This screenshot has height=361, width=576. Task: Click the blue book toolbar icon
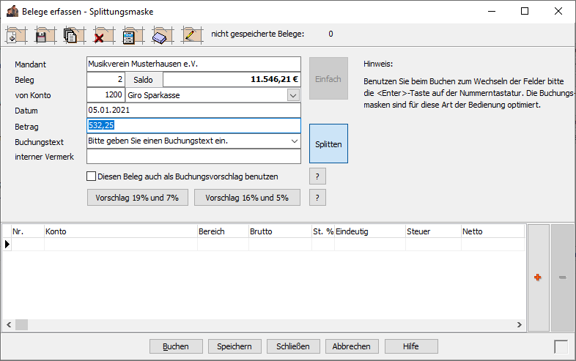pyautogui.click(x=161, y=35)
